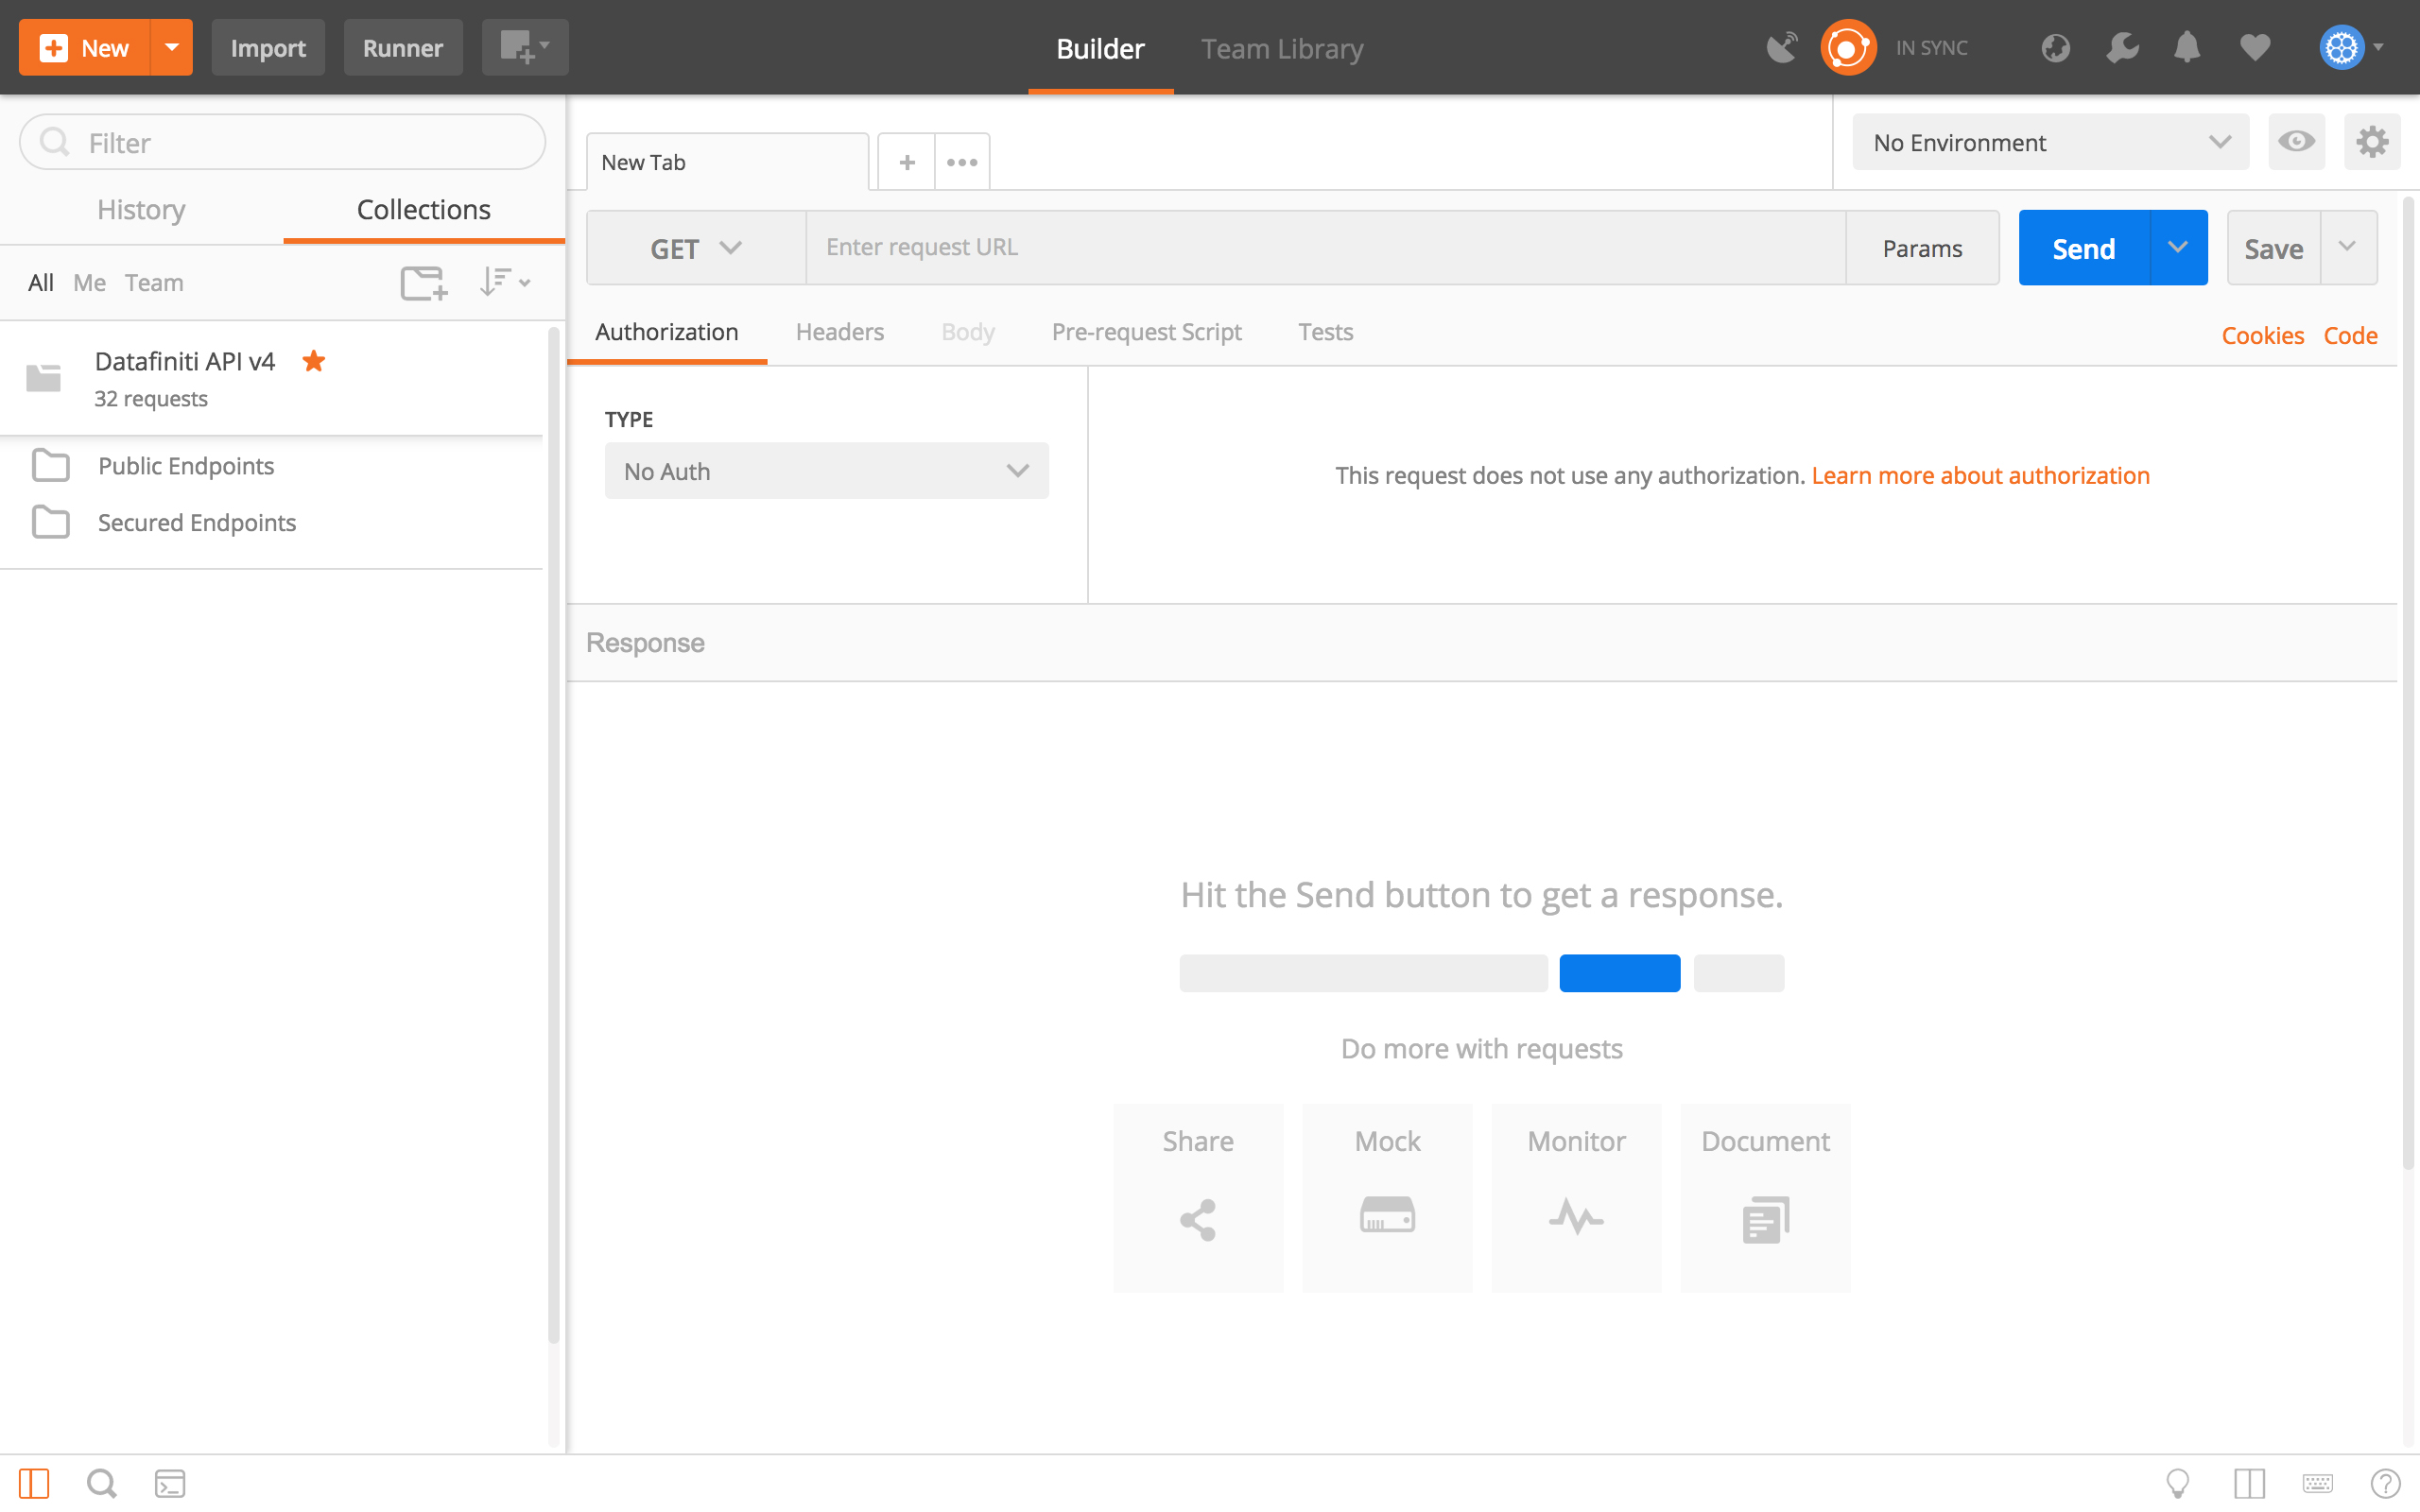Click the Import button
Screen dimensions: 2420x1512
pyautogui.click(x=268, y=47)
